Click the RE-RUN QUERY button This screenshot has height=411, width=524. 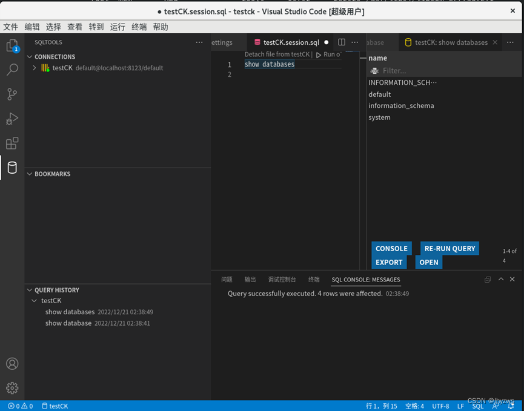[449, 248]
